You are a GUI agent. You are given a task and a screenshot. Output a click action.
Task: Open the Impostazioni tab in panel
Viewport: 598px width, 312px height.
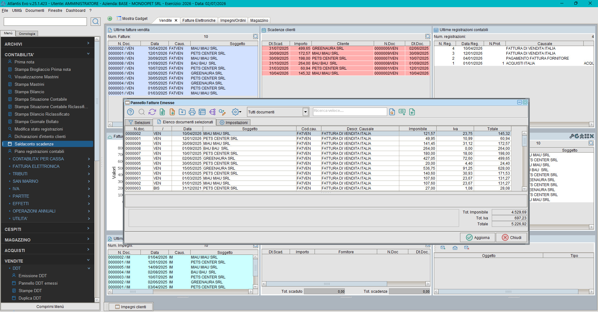coord(234,122)
